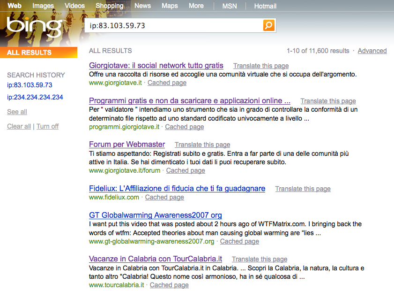Select the orange ALL RESULTS sidebar tab

39,53
